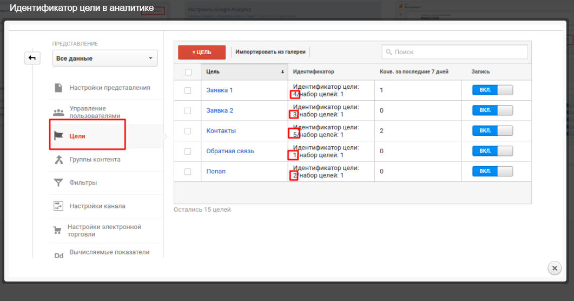Click the Настройки канала icon
Image resolution: width=574 pixels, height=301 pixels.
(x=58, y=206)
